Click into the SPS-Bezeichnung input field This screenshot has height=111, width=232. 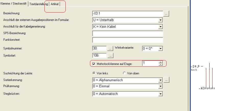pyautogui.click(x=128, y=33)
